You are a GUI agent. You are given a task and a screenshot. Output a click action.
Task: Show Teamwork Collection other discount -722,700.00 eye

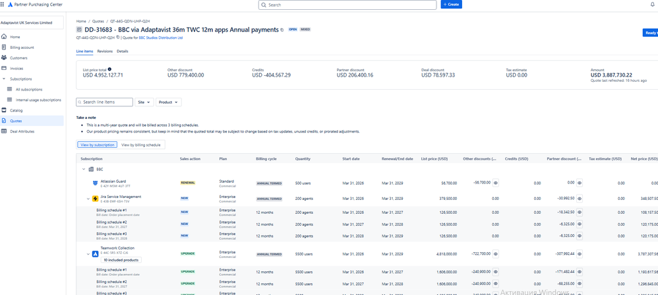pos(496,254)
